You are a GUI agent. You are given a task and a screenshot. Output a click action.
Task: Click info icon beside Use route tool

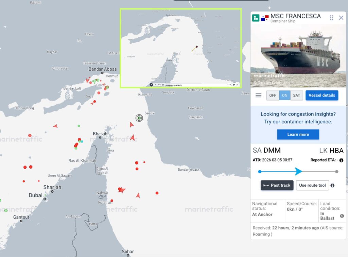coord(332,186)
